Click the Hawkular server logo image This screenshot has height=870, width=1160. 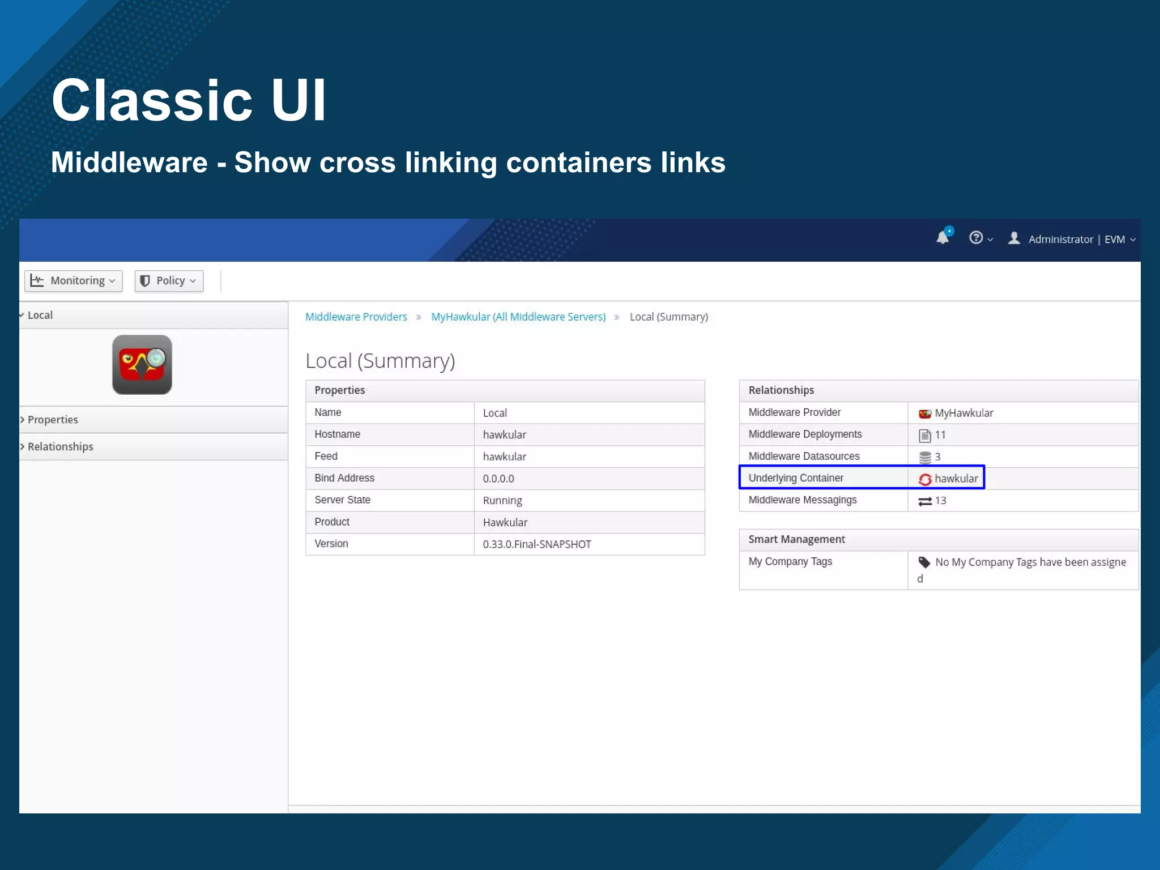tap(142, 365)
